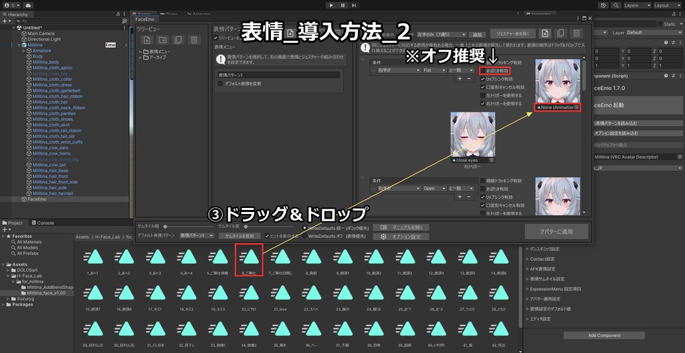Screen dimensions: 685x353
Task: Open the Unity account menu icon
Action: click(x=12, y=5)
